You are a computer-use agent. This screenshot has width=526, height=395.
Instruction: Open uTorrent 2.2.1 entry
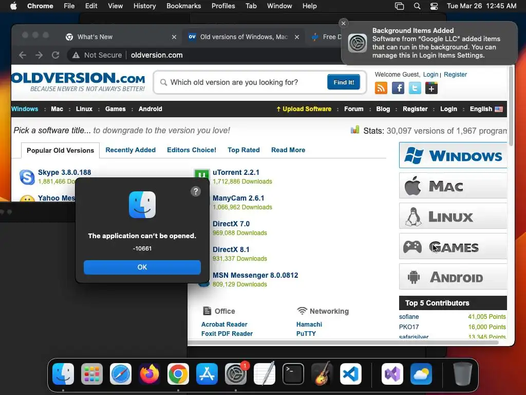click(x=236, y=172)
